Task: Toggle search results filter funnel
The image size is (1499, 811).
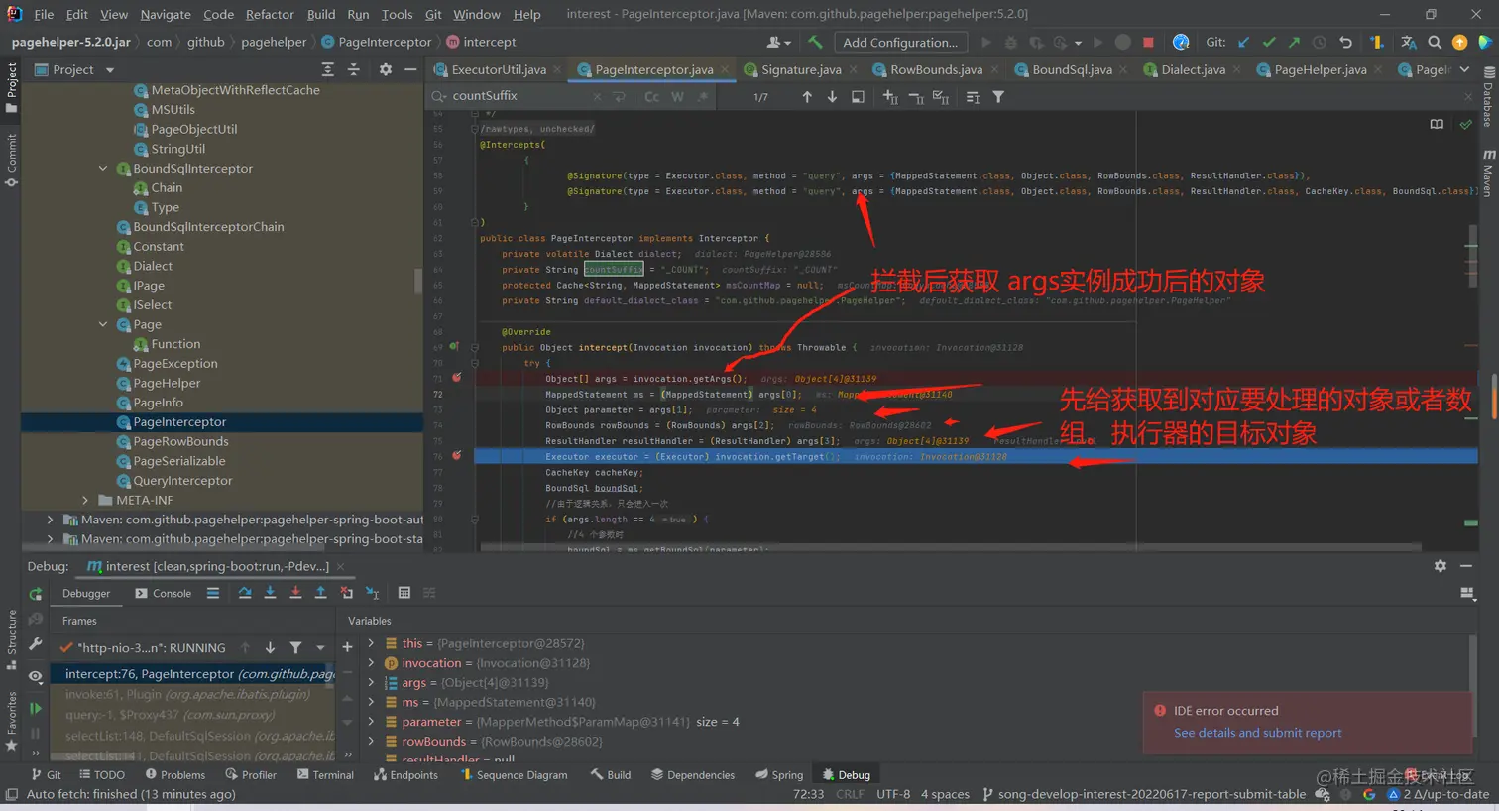Action: coord(998,97)
